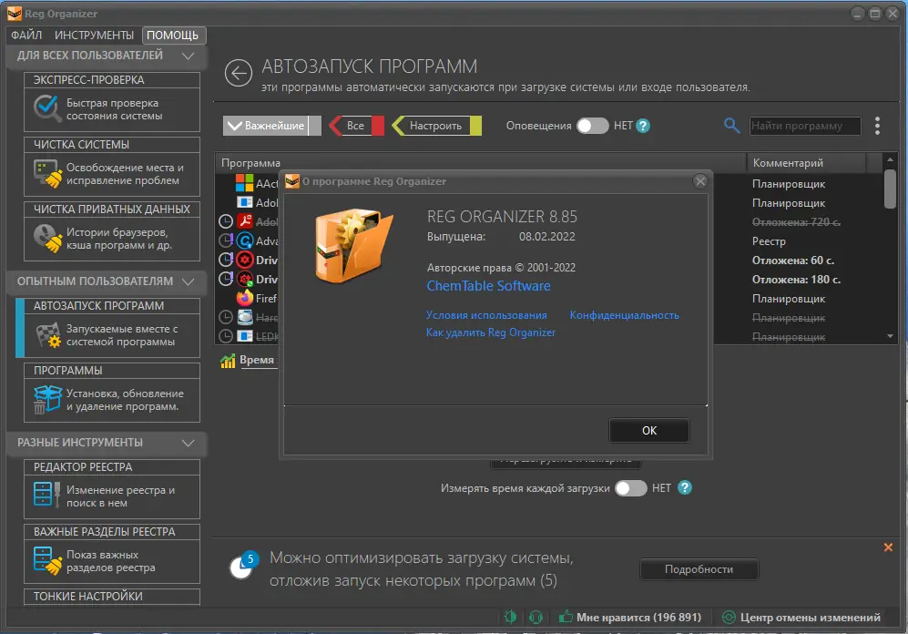This screenshot has width=908, height=634.
Task: Collapse the ОПЫТНЫМ ПОЛЬЗОВАТЕЛЯМ section
Action: tap(187, 281)
